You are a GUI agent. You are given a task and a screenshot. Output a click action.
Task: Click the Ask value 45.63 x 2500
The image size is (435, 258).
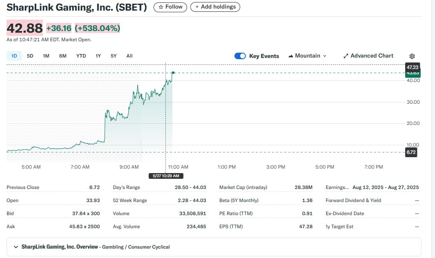coord(84,227)
